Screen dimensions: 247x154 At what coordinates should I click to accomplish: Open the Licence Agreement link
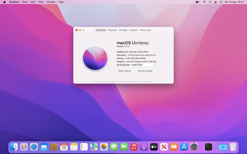point(144,82)
